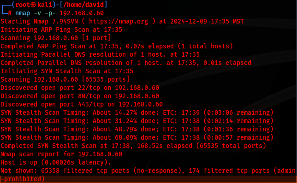The width and height of the screenshot is (297, 183).
Task: Click the Kali skull symbol in the prompt
Action: pyautogui.click(x=33, y=5)
